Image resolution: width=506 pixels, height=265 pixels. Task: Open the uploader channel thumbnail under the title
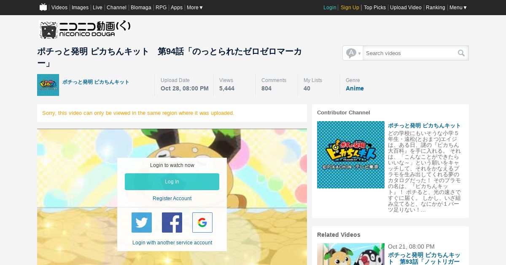pos(48,85)
